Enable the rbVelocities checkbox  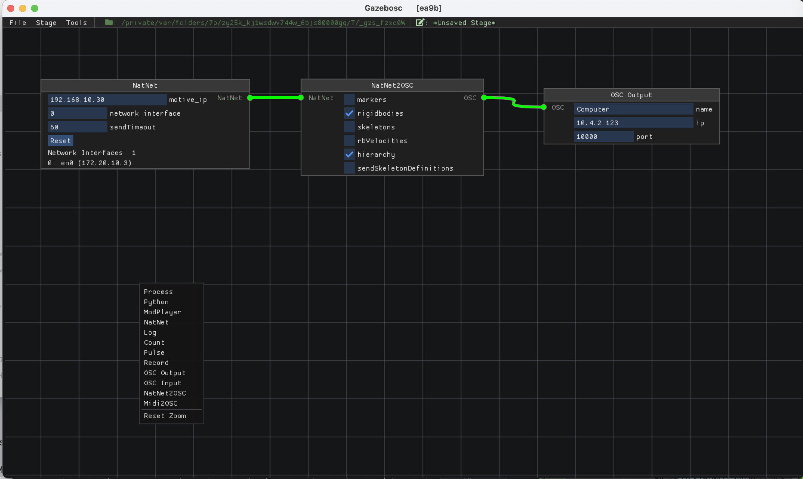(x=349, y=141)
